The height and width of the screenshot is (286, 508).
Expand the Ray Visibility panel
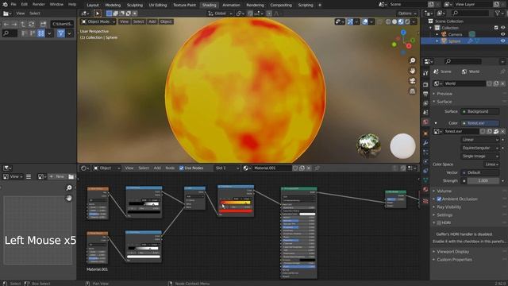pos(448,207)
